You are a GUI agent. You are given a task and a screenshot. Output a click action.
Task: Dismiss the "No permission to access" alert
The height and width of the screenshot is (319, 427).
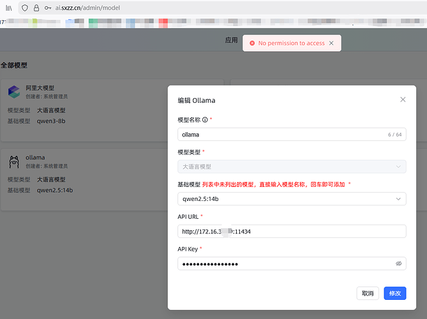pos(332,43)
